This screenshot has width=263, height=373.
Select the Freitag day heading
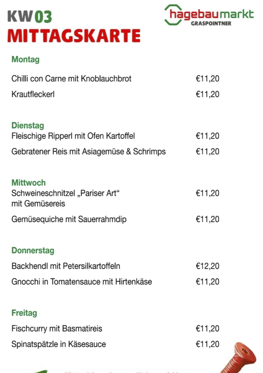click(24, 313)
